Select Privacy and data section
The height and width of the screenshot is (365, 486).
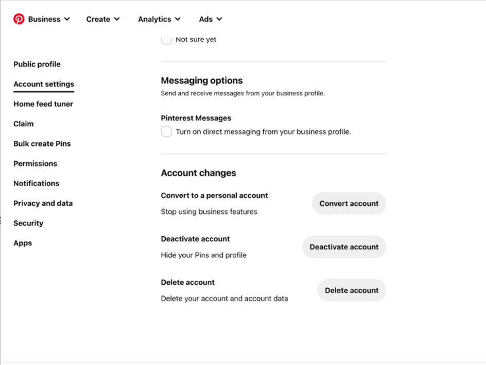[x=43, y=203]
